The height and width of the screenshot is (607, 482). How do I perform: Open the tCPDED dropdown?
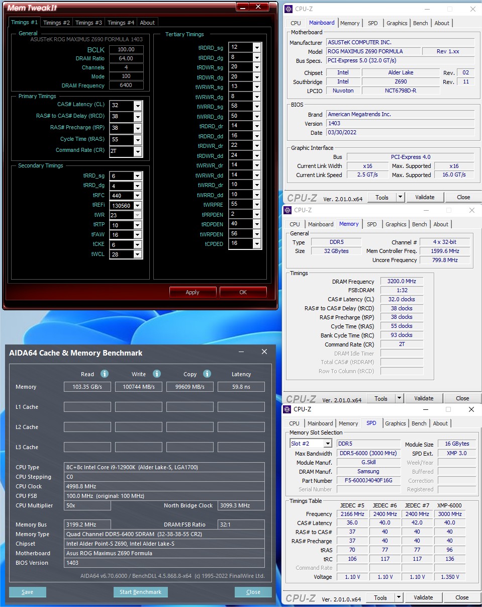point(257,244)
